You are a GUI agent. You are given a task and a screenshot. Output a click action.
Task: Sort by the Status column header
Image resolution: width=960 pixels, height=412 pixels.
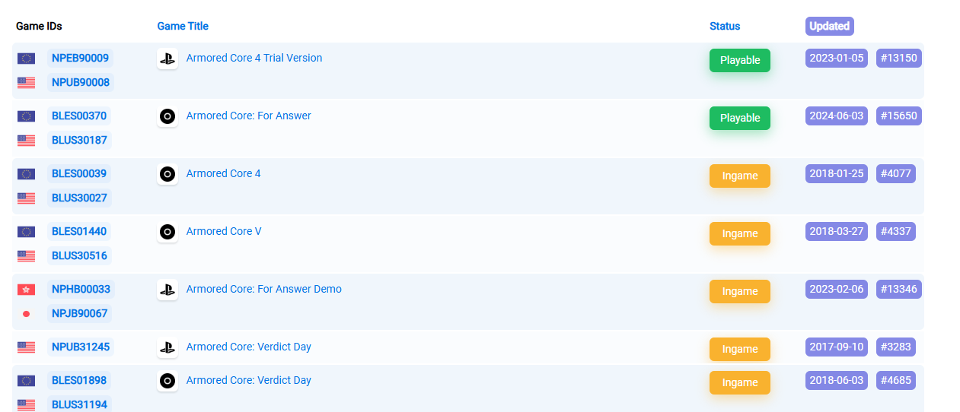pos(725,26)
